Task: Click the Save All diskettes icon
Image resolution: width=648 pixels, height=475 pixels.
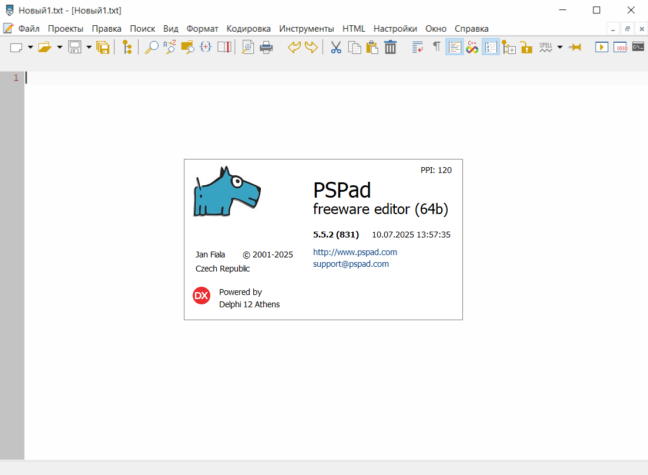Action: pos(103,48)
